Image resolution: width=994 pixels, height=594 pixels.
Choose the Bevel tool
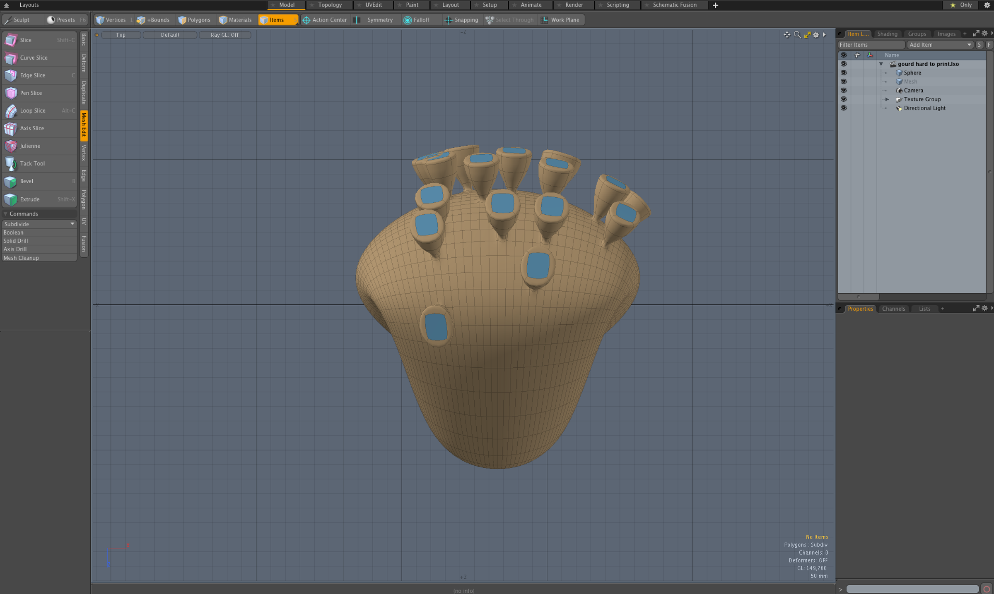pos(27,181)
